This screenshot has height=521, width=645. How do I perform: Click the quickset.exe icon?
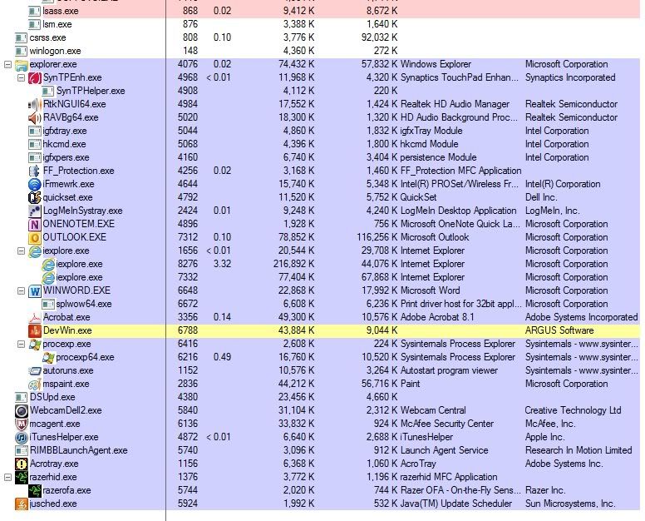coord(35,198)
